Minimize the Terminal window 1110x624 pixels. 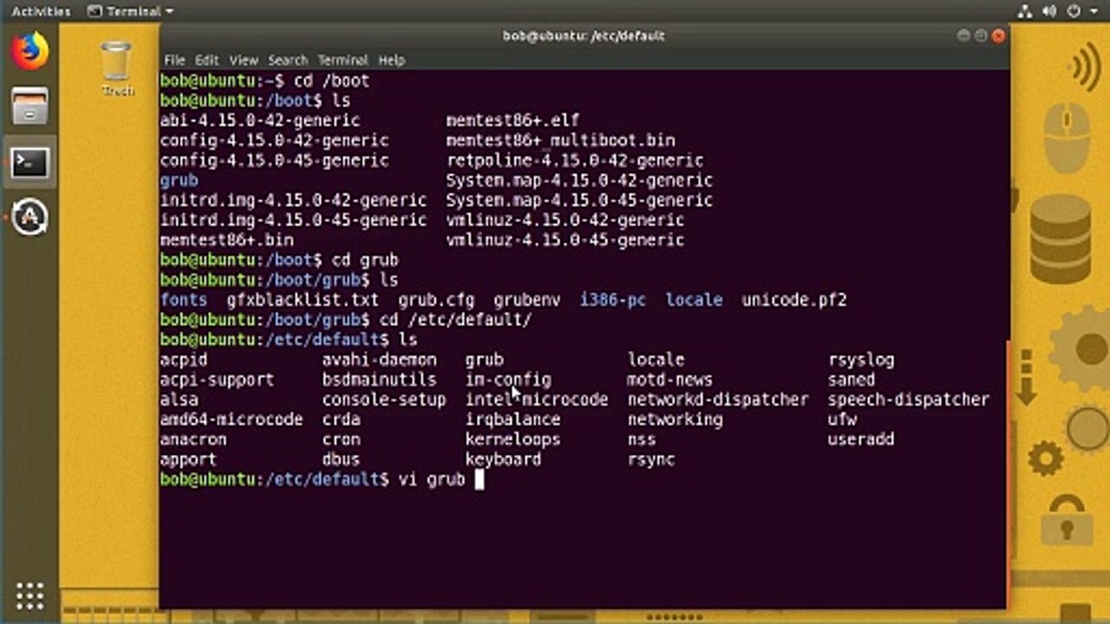click(963, 36)
